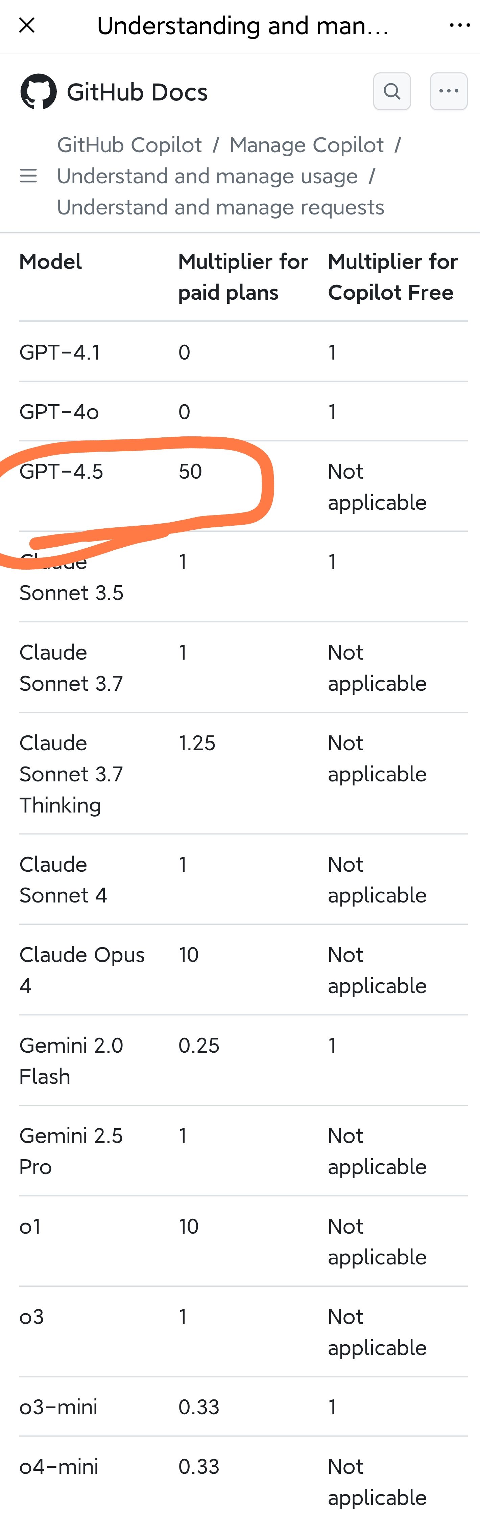Click the Multiplier for Copilot Free header
This screenshot has height=1532, width=480.
393,277
